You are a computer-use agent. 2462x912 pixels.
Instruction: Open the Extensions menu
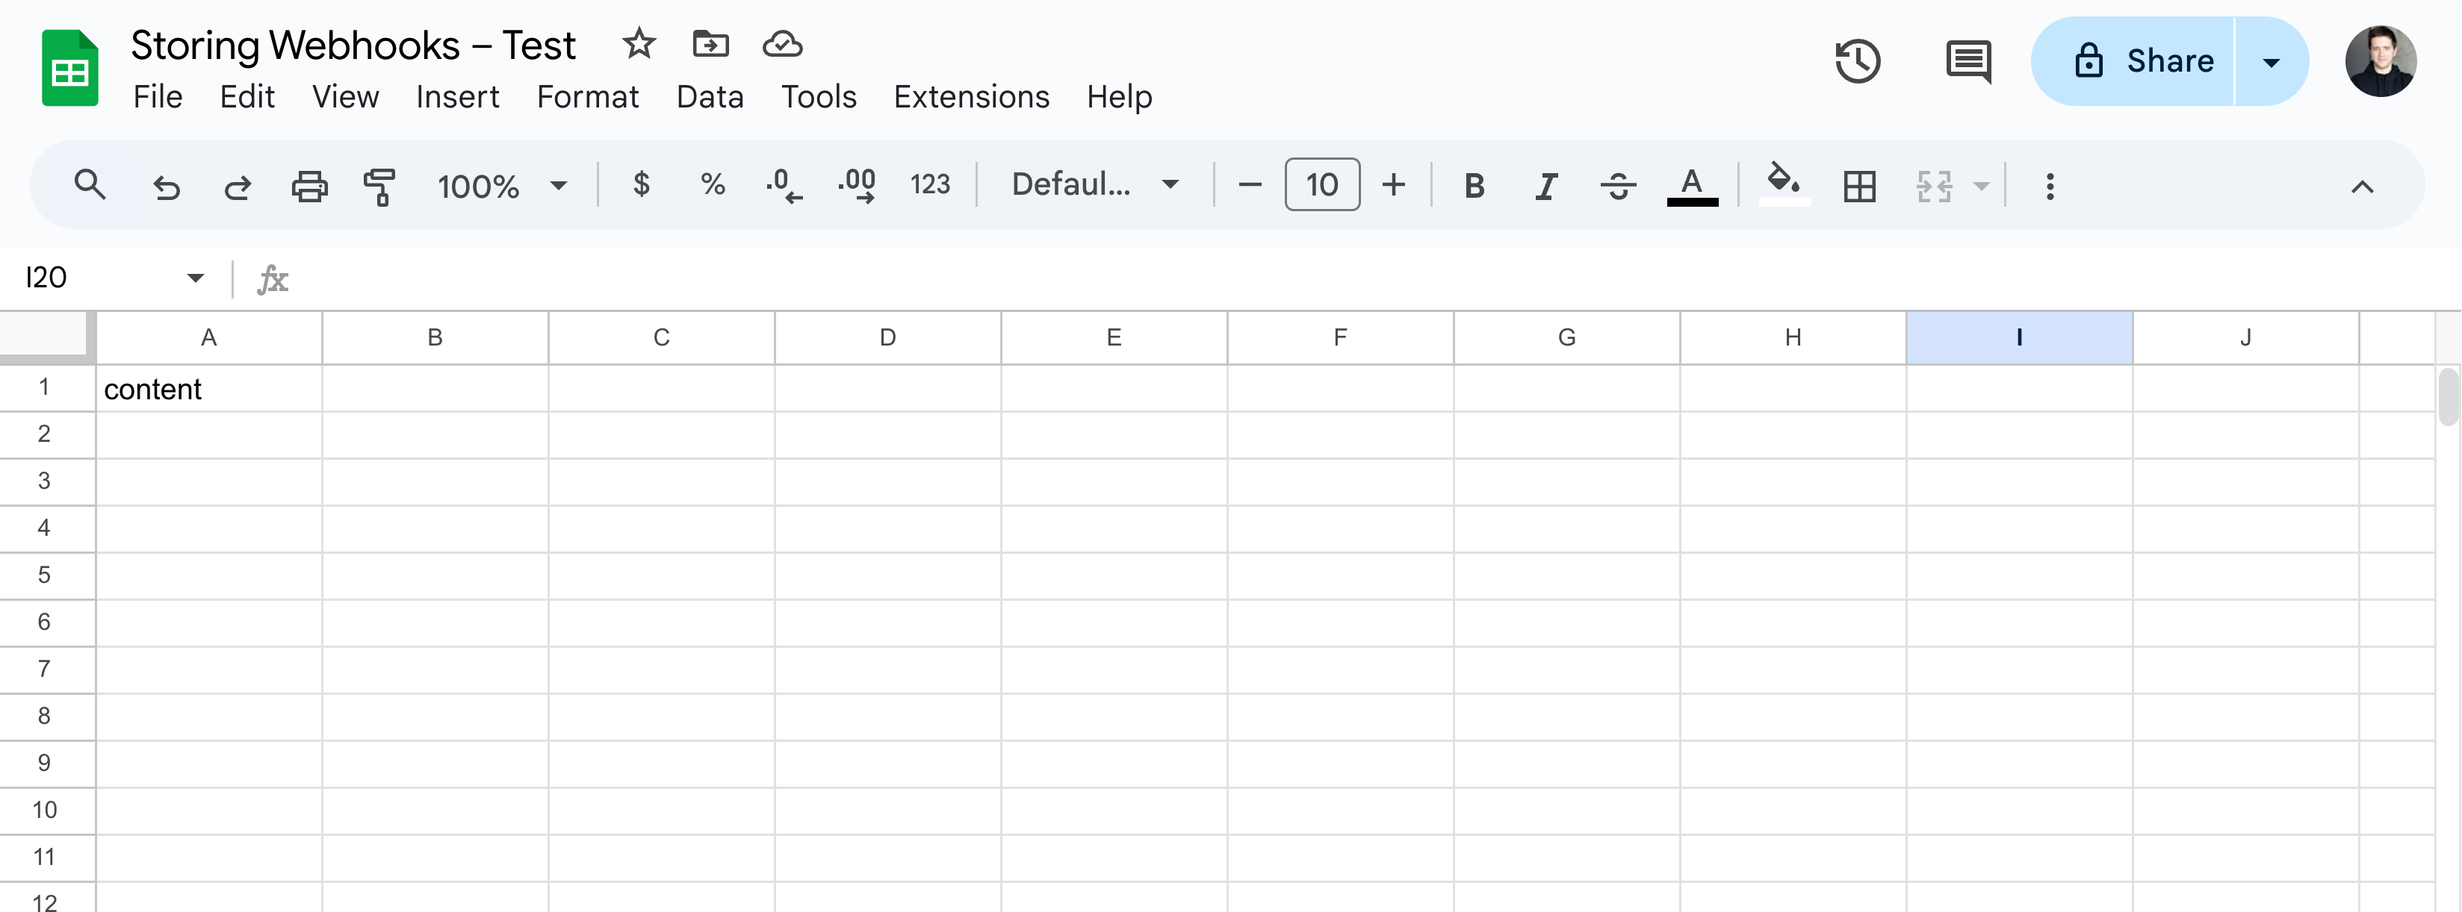[x=971, y=96]
